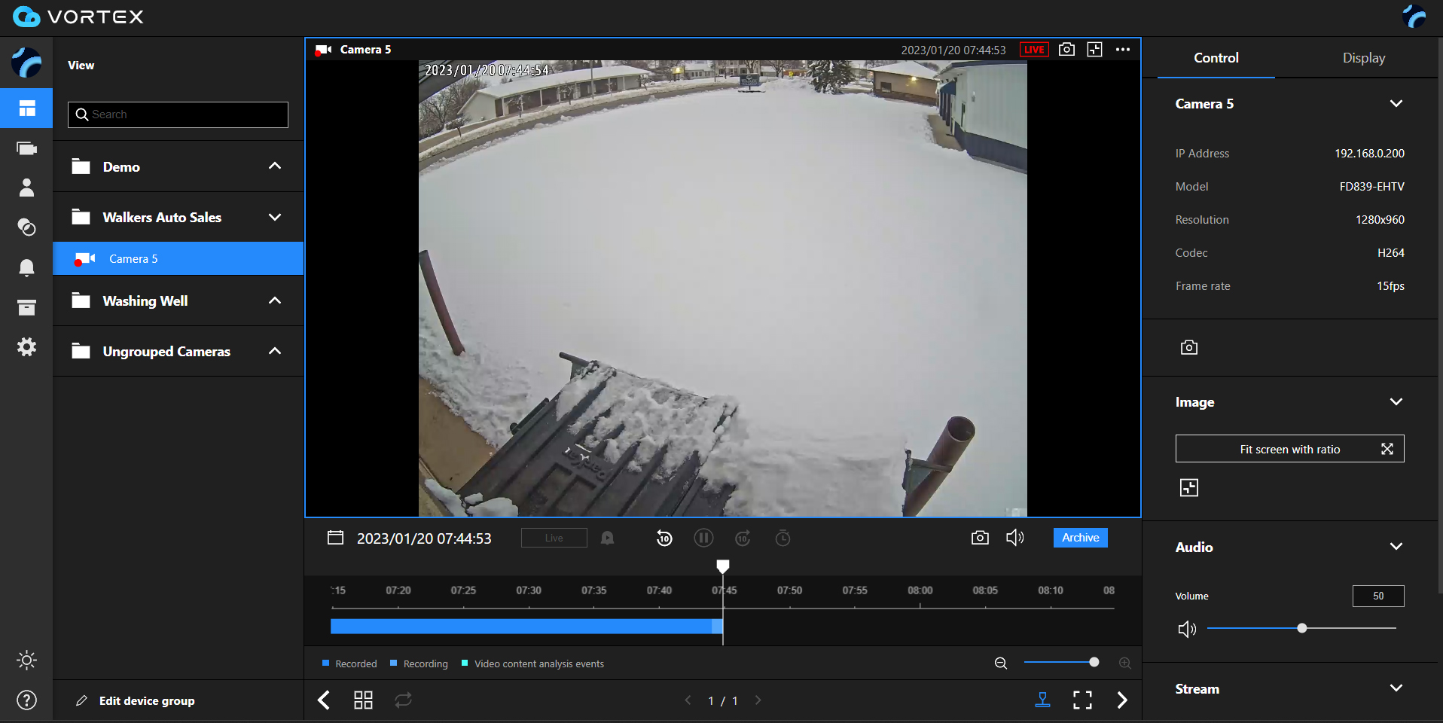Screen dimensions: 1443x723
Task: Expand the Washing Well group
Action: pyautogui.click(x=275, y=300)
